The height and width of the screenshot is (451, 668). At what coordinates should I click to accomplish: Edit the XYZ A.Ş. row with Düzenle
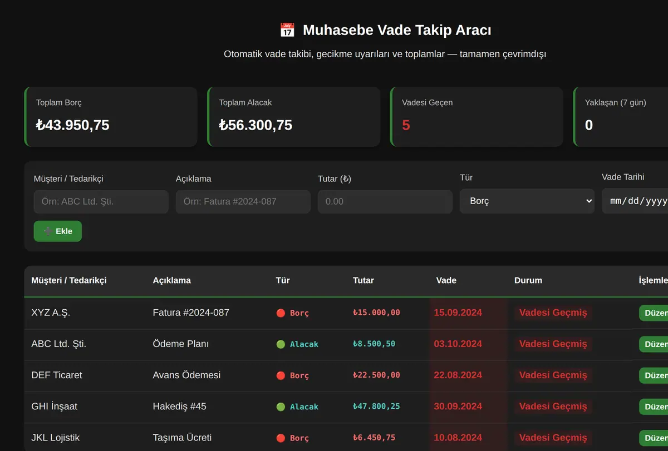[654, 313]
